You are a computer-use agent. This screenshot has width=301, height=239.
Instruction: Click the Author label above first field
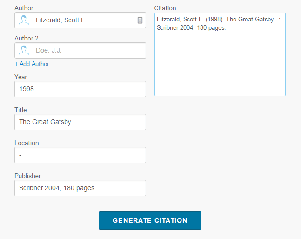pyautogui.click(x=24, y=8)
